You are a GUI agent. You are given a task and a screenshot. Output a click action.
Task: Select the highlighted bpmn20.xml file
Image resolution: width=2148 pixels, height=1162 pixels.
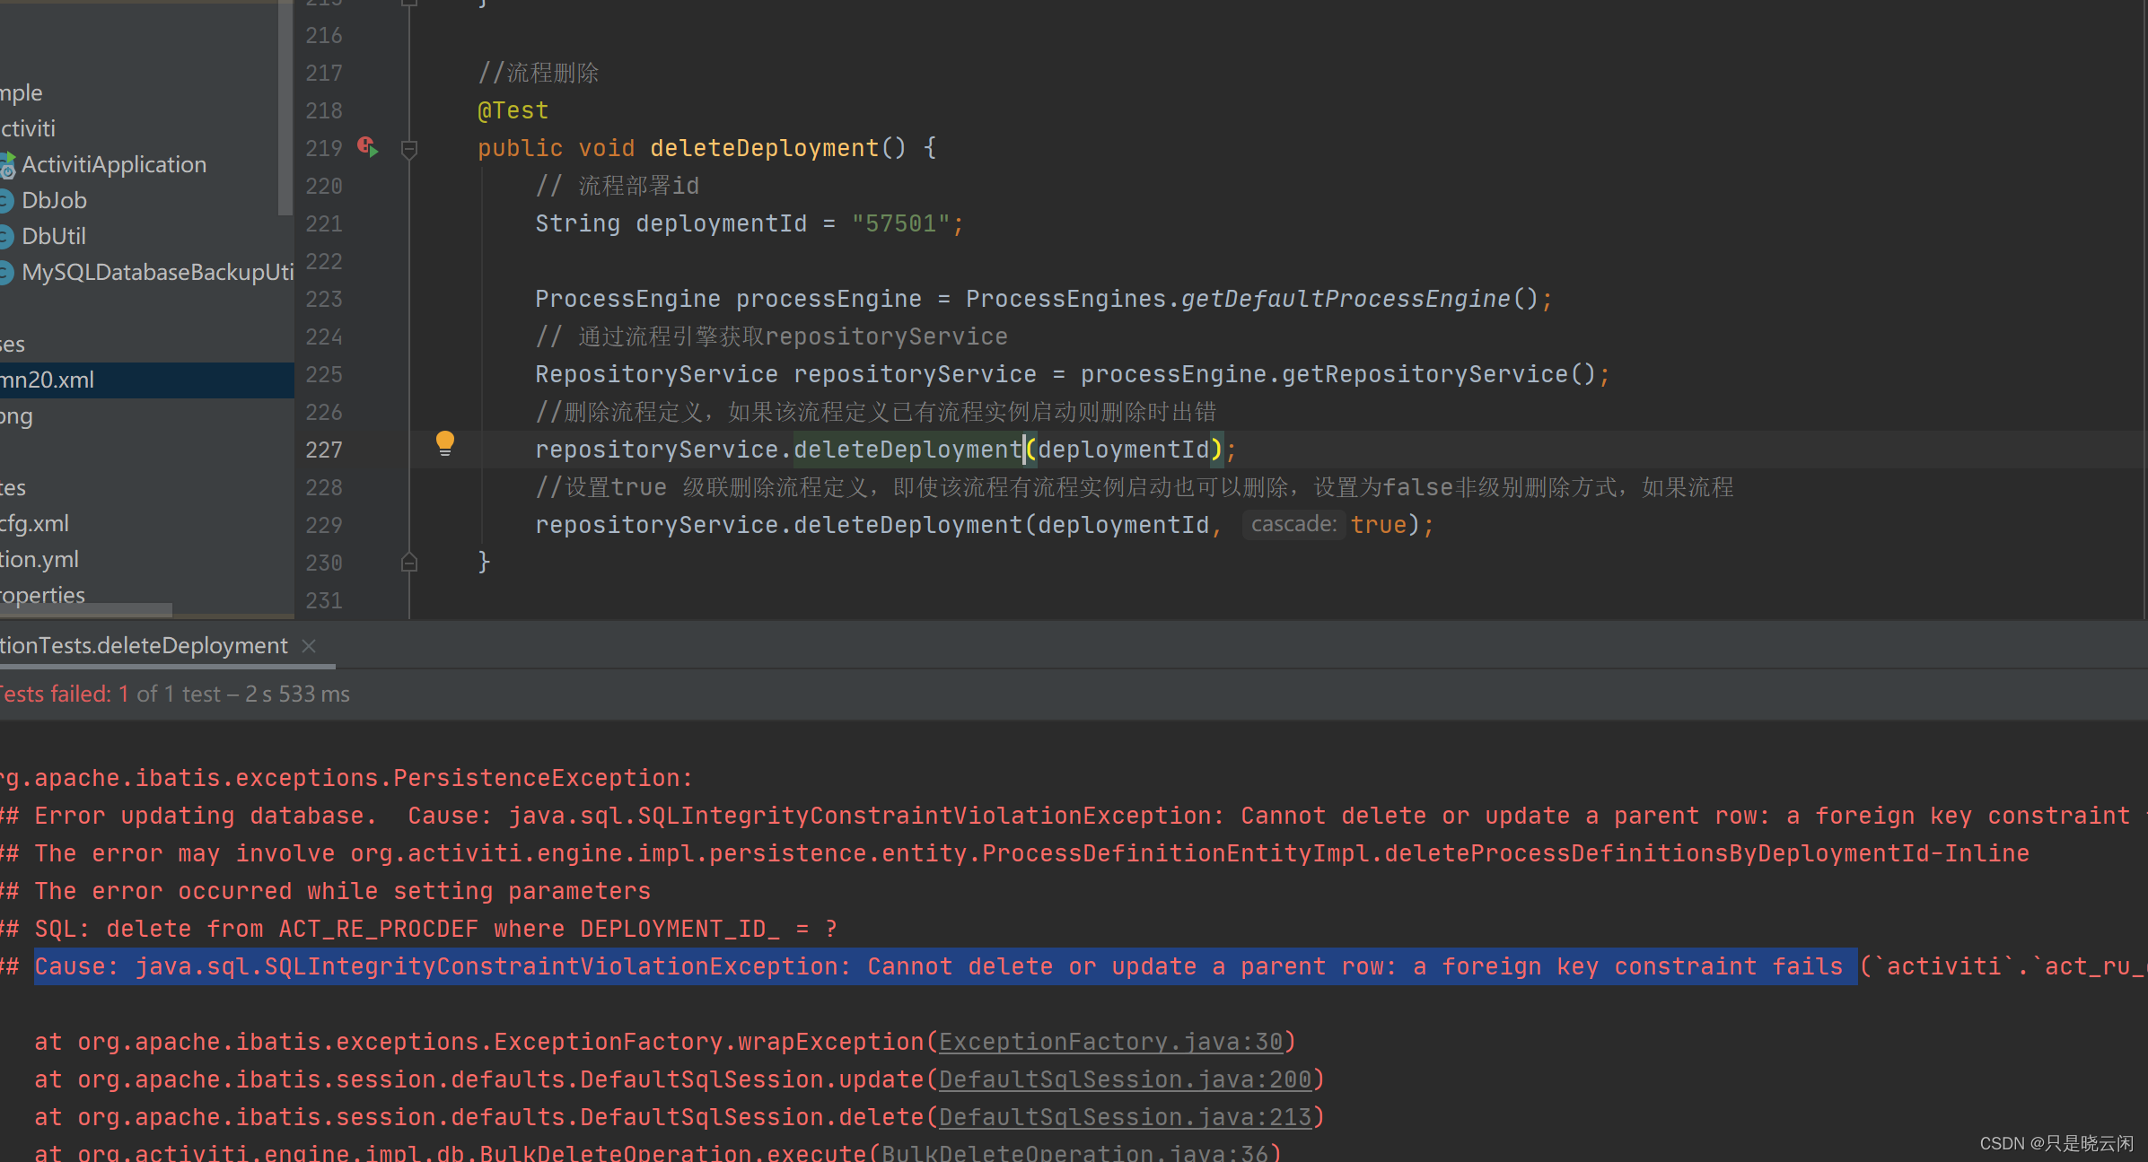[147, 380]
